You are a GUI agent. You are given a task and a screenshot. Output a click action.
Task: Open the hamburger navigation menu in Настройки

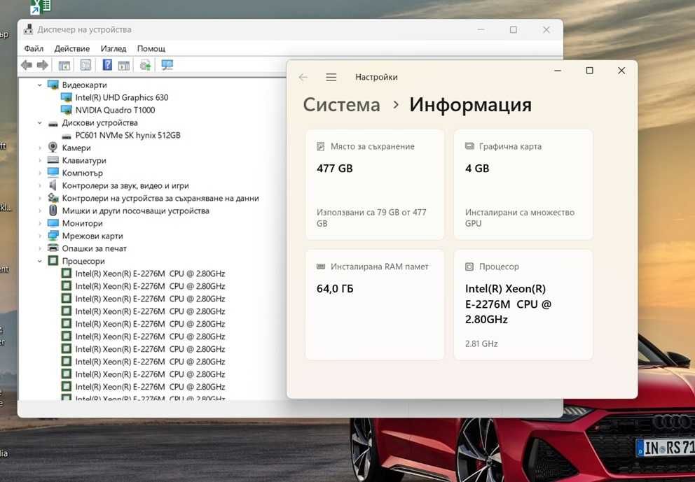pyautogui.click(x=331, y=77)
